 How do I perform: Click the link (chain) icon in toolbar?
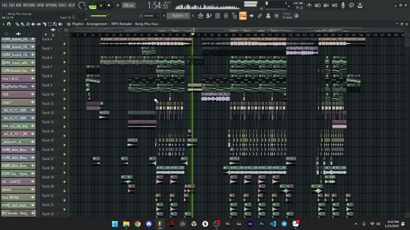(x=260, y=16)
